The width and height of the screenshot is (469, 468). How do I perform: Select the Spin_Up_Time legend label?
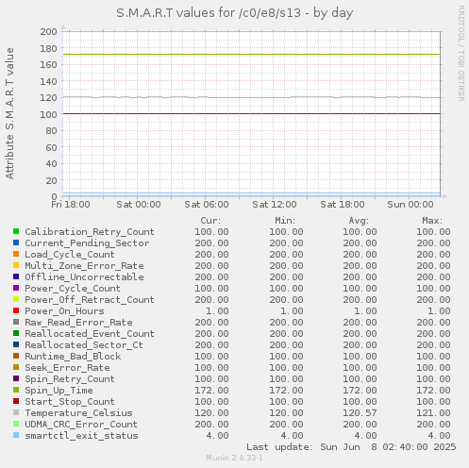(59, 391)
